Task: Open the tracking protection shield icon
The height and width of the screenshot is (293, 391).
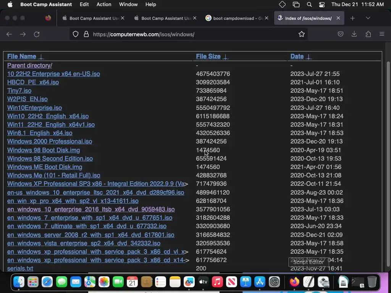Action: (x=76, y=34)
